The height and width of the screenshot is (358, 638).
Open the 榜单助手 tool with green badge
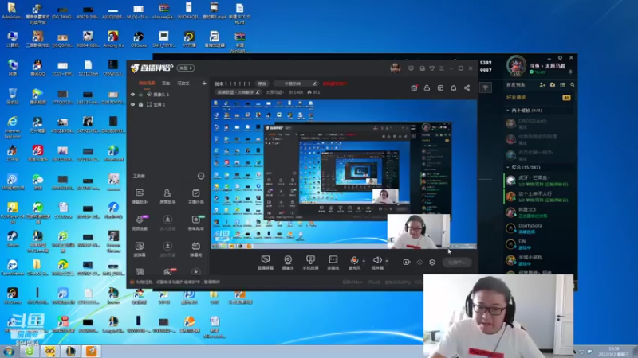click(x=195, y=223)
